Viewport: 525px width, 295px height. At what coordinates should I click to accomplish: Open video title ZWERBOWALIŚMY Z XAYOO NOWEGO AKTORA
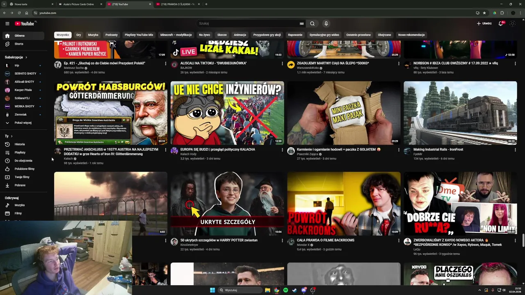pos(458,242)
